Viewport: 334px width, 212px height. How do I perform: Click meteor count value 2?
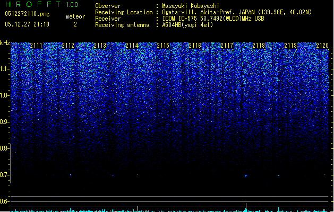[75, 24]
